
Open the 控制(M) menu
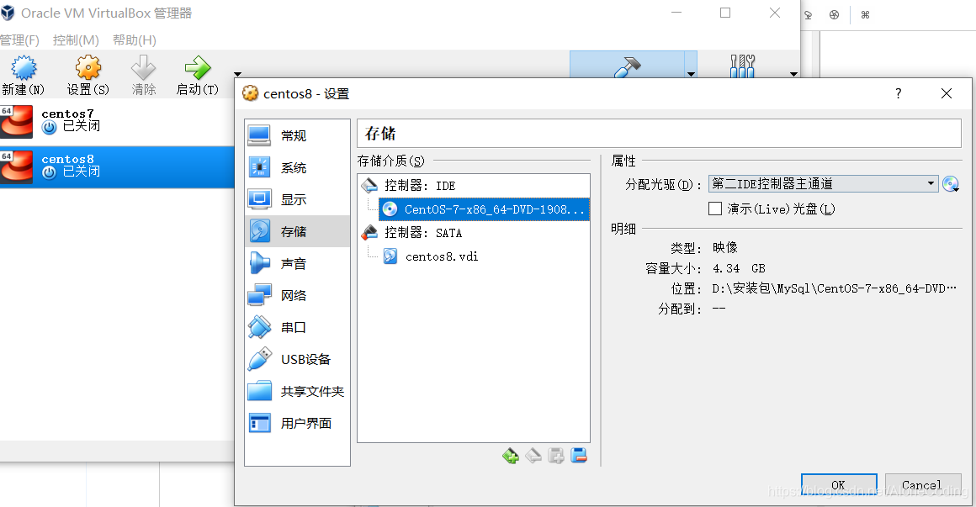pyautogui.click(x=76, y=40)
